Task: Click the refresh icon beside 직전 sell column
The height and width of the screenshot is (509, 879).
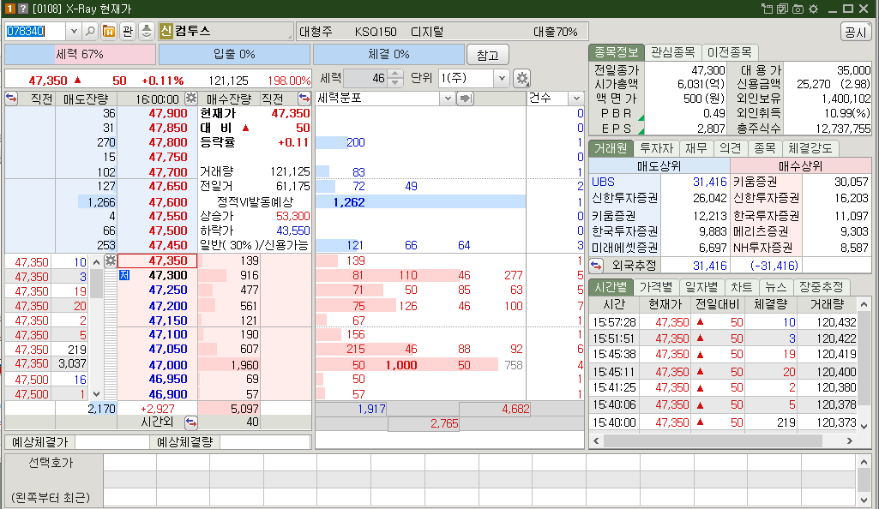Action: [x=9, y=99]
